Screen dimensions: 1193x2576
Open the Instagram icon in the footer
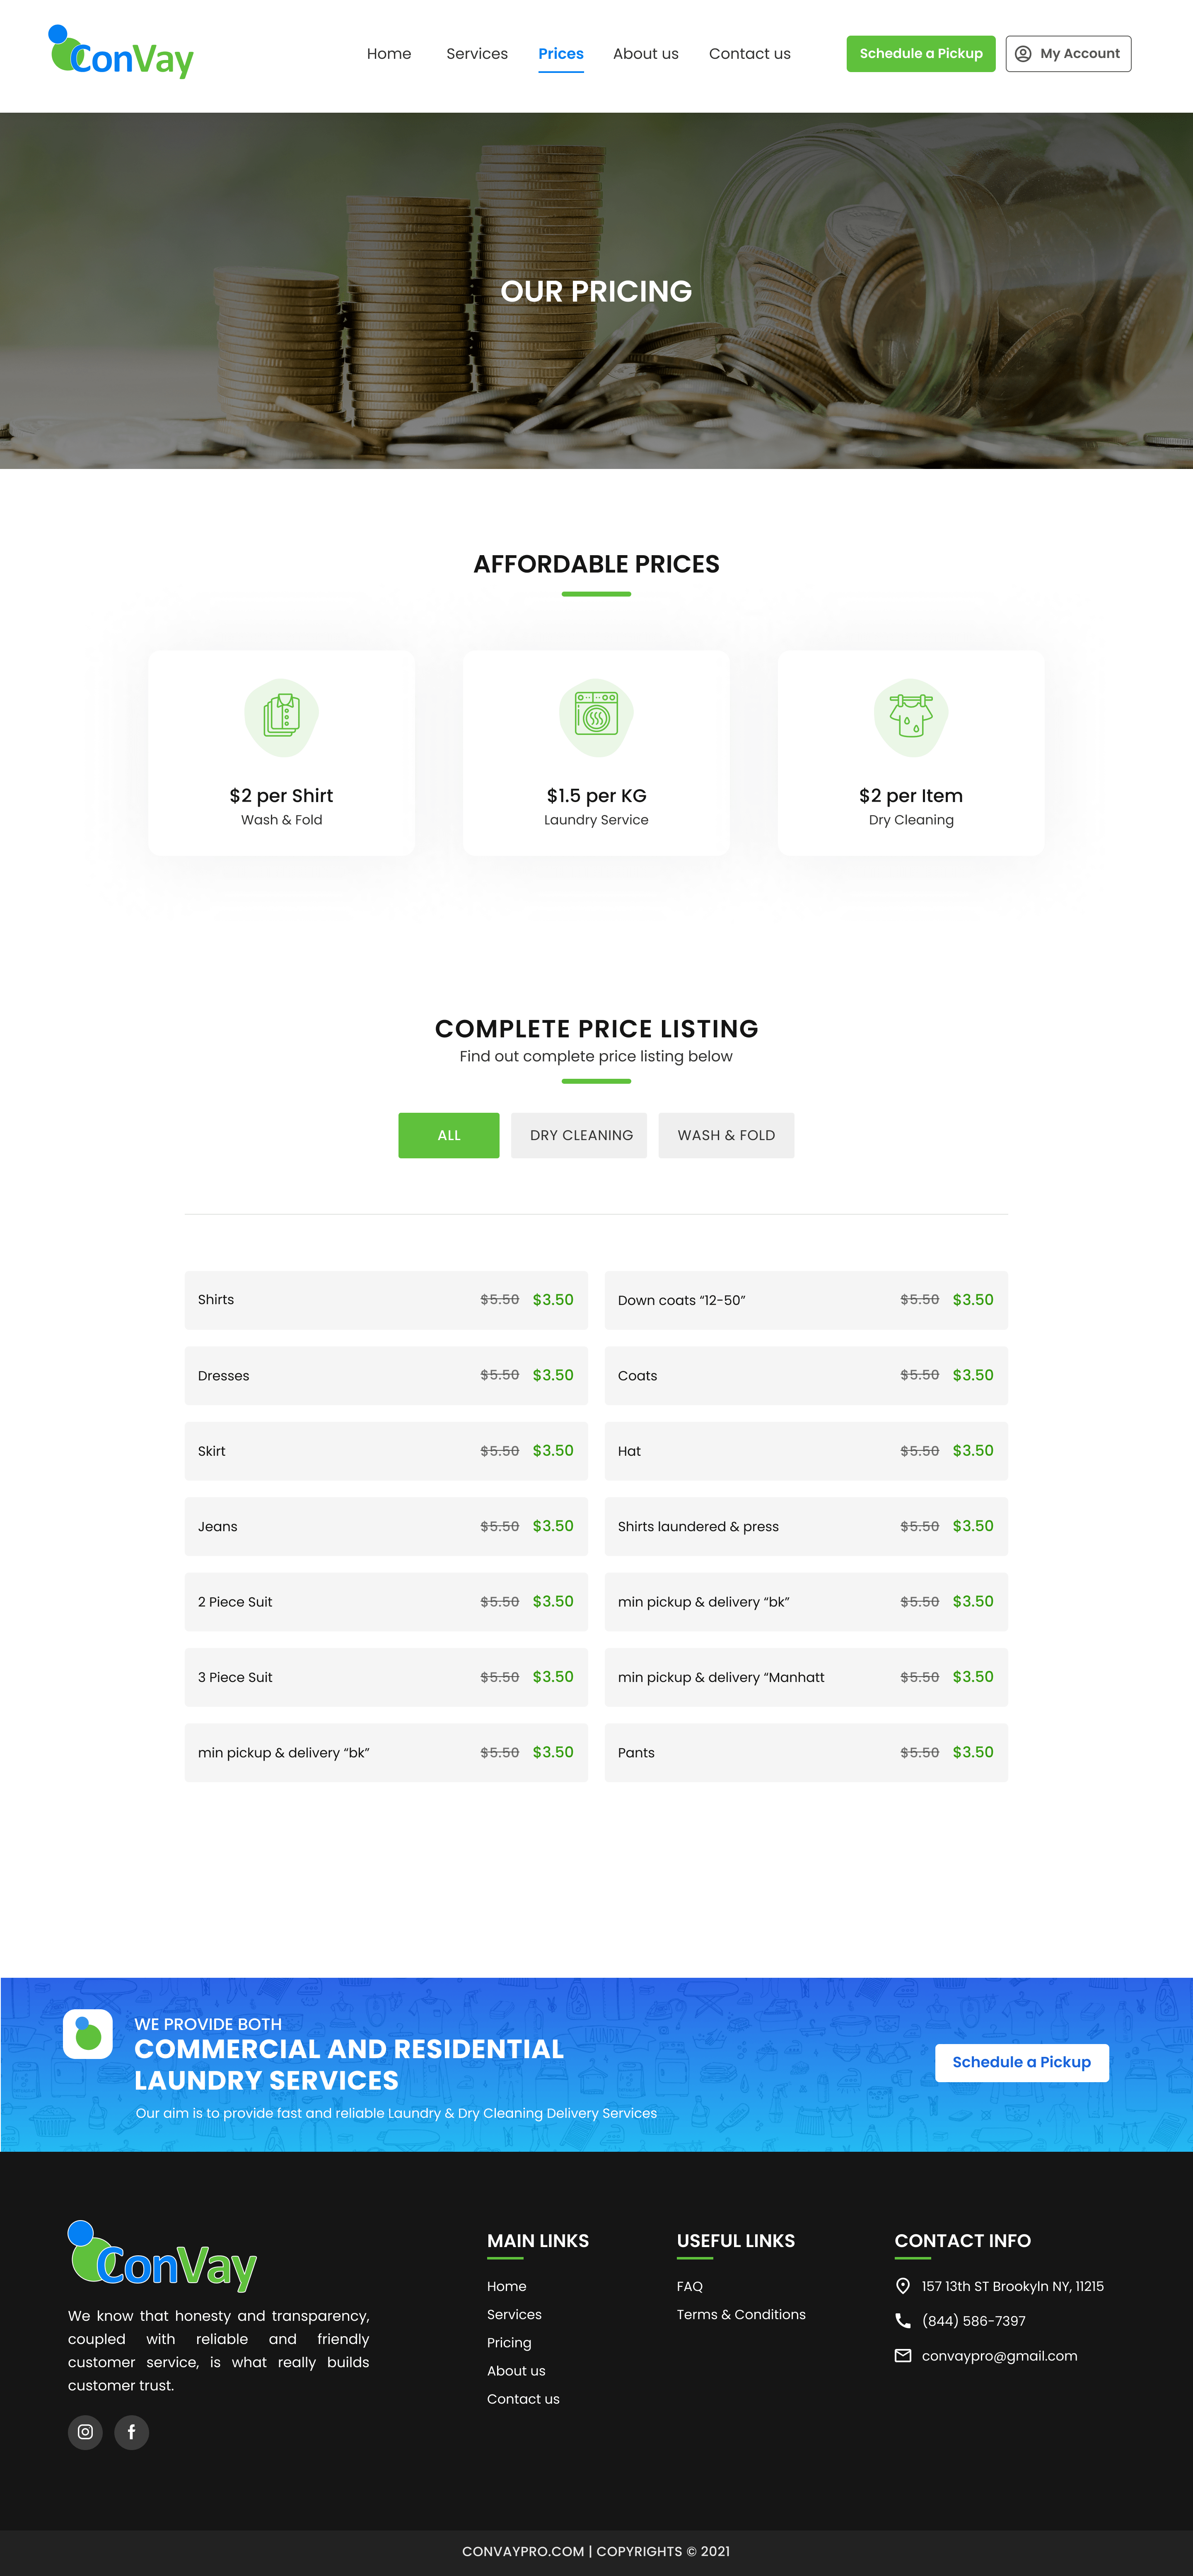(x=85, y=2432)
